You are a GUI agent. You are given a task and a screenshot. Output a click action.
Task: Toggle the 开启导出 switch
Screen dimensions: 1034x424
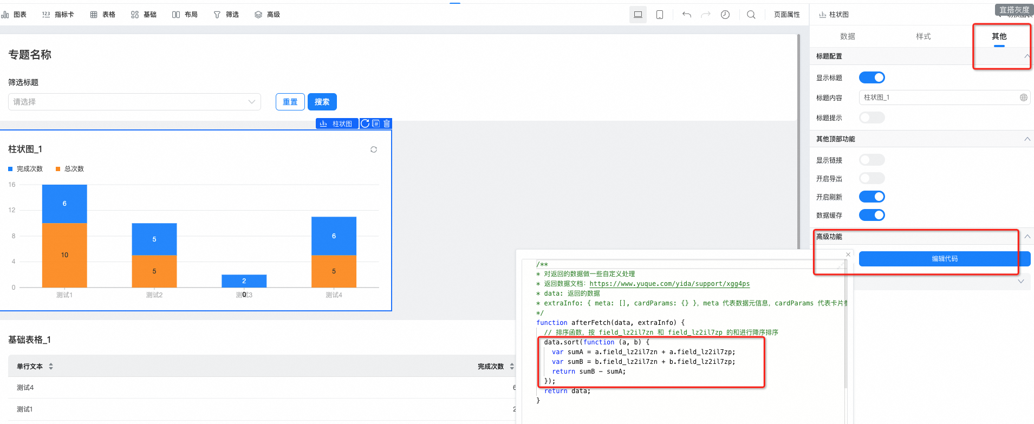pyautogui.click(x=872, y=178)
